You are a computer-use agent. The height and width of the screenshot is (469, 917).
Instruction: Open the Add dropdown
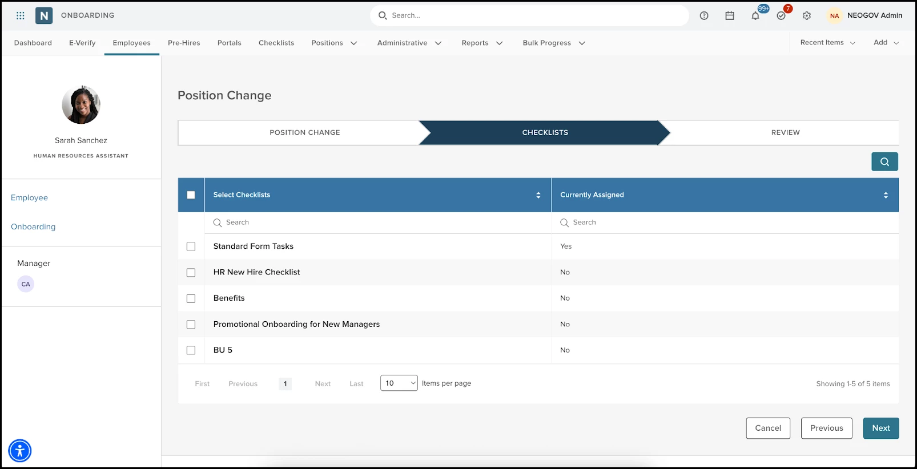pyautogui.click(x=886, y=43)
